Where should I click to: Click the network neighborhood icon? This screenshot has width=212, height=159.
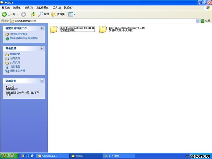coord(7,71)
